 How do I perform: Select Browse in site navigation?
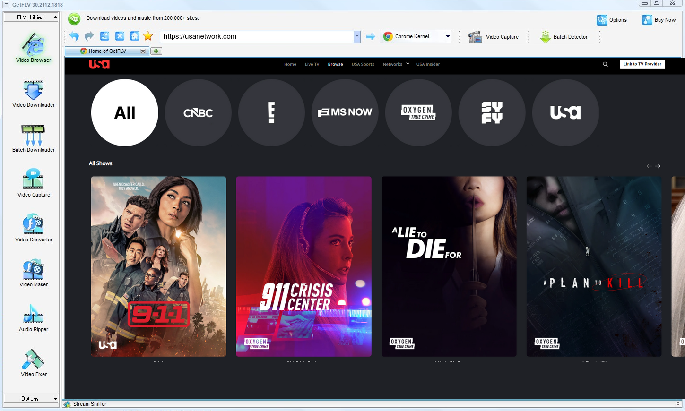point(335,64)
